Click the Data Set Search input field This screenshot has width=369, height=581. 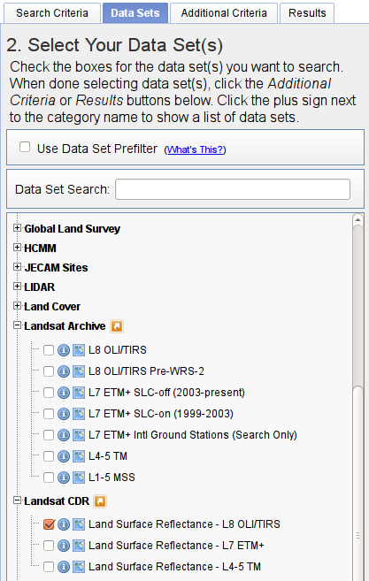tap(233, 189)
